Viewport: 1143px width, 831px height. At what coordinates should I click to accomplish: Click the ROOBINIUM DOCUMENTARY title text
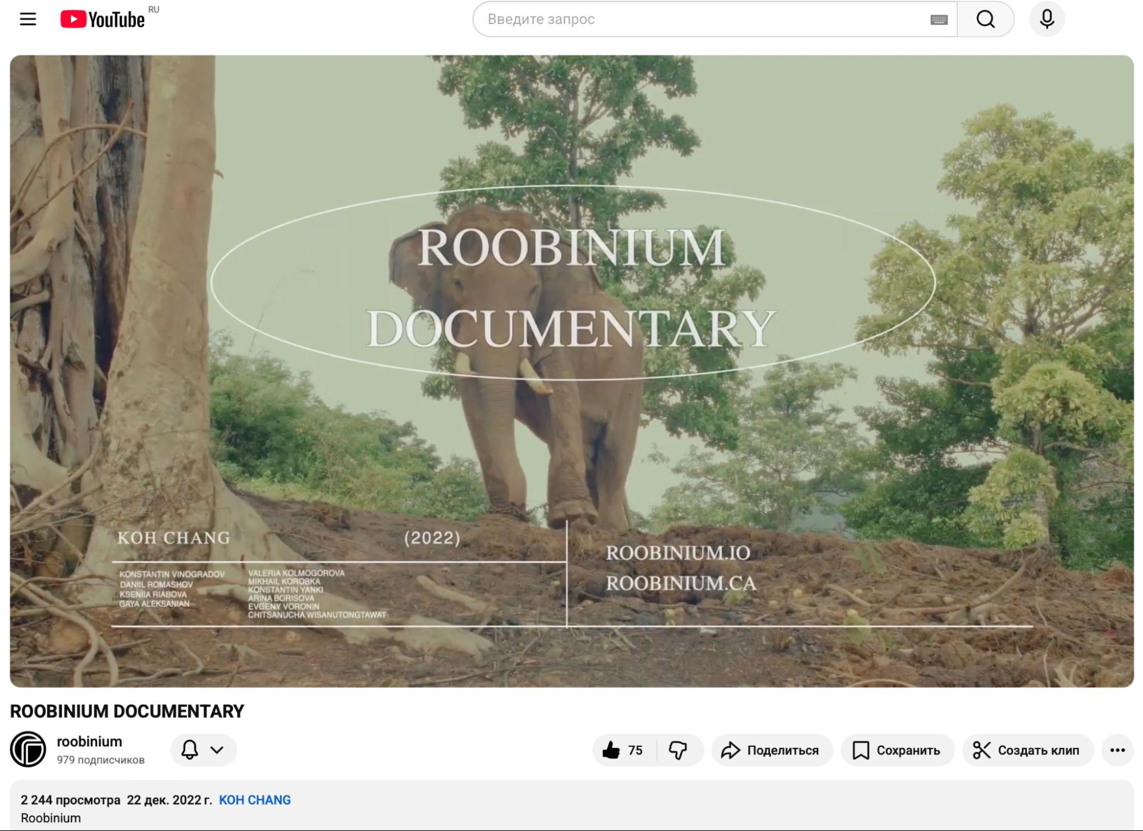127,711
